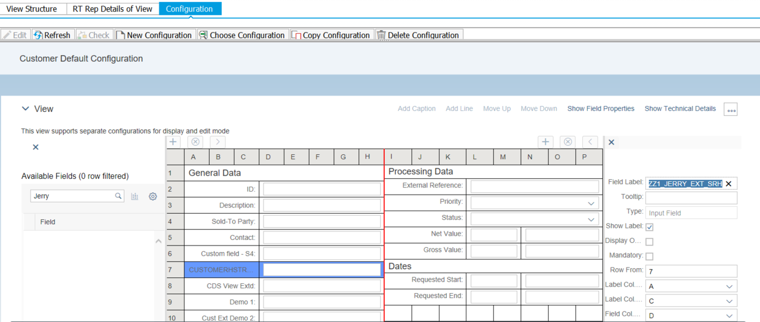760x322 pixels.
Task: Open Available Fields settings gear
Action: coord(153,197)
